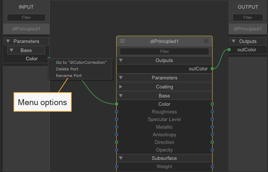Toggle the square box in dlPrincipled1 header
This screenshot has width=268, height=172.
(206, 41)
